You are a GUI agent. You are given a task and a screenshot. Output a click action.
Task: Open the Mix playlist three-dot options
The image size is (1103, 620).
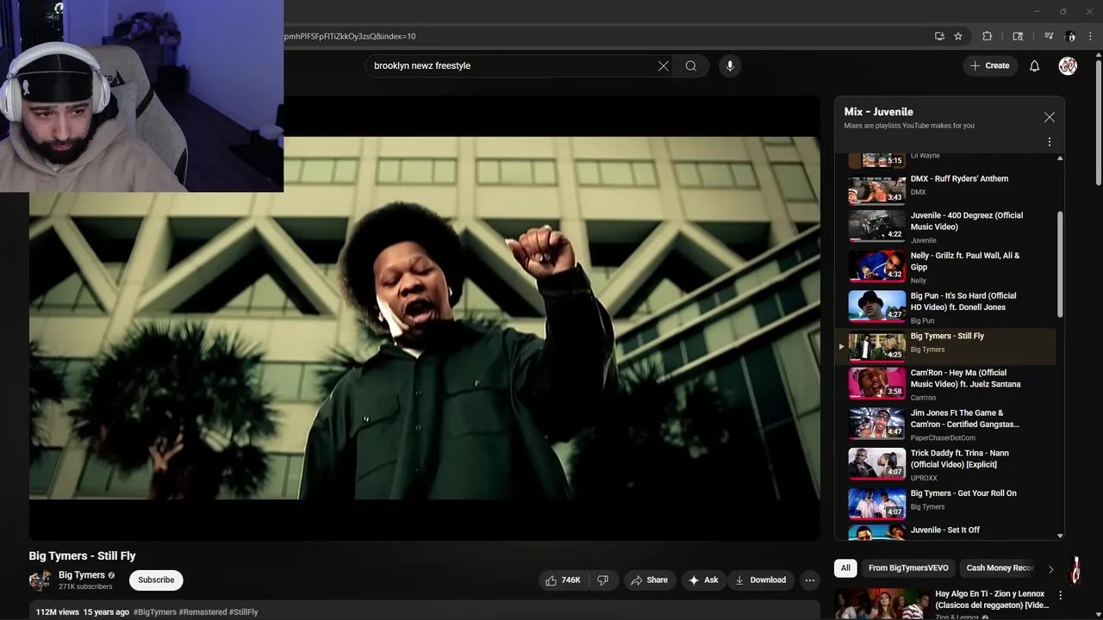pyautogui.click(x=1050, y=142)
